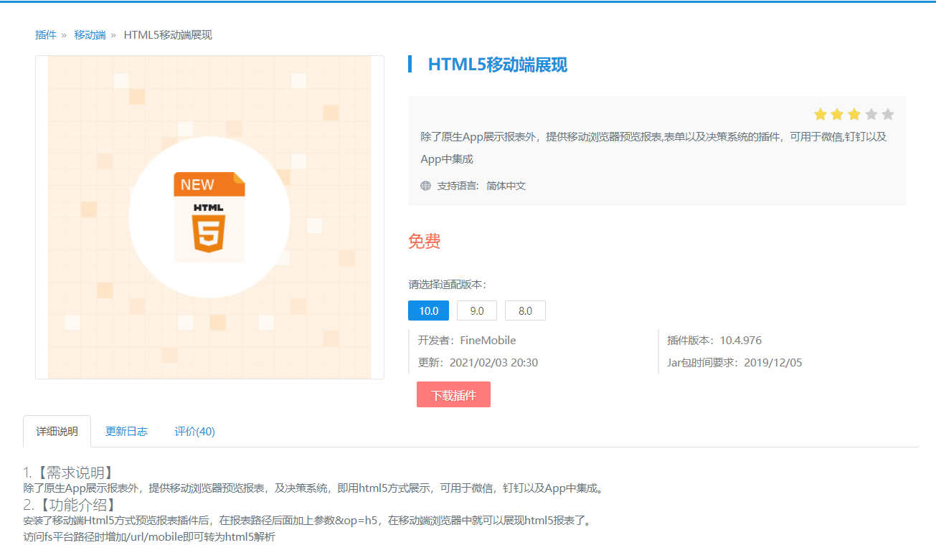
Task: Click the line 访问fs平台路径时增加/url/mobile
Action: click(x=148, y=536)
